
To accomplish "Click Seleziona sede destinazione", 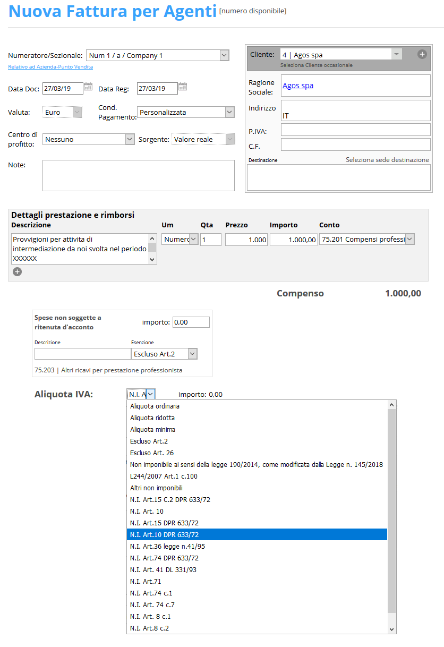I will tap(387, 159).
